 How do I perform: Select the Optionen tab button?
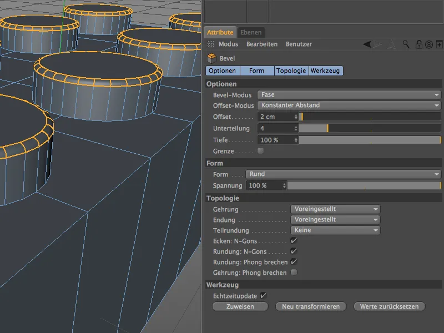[223, 70]
